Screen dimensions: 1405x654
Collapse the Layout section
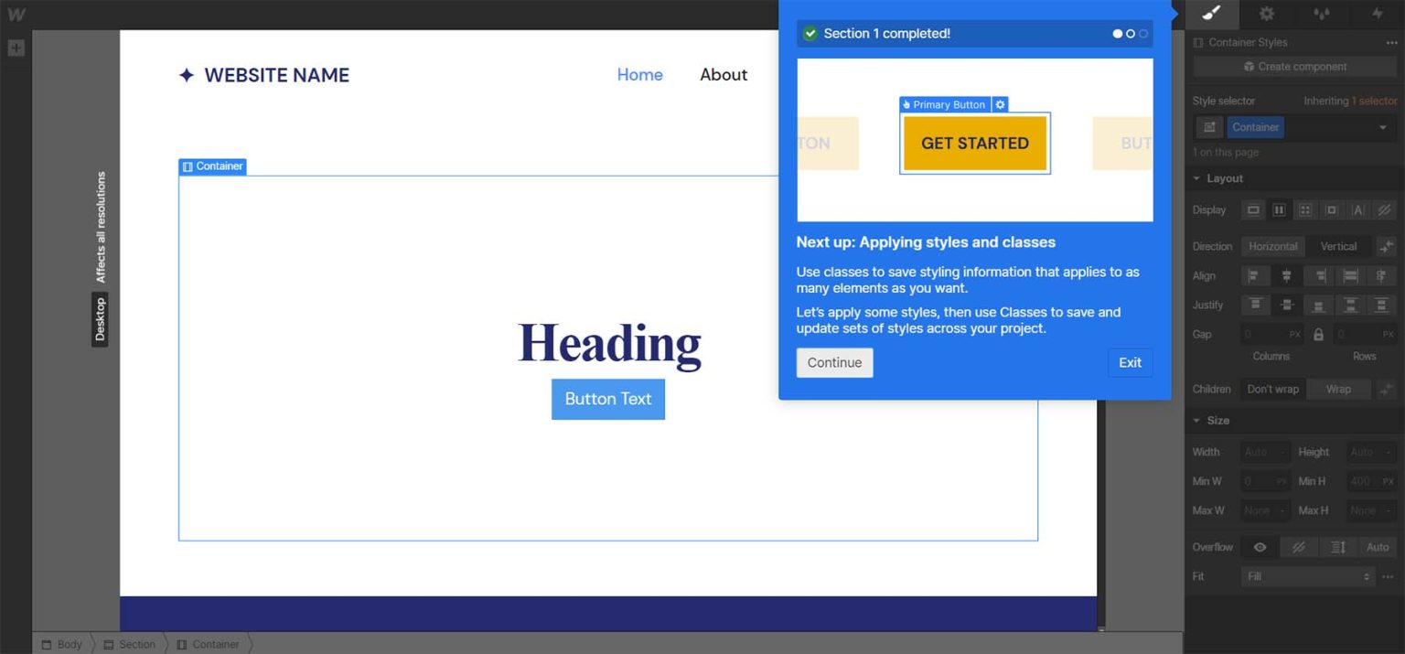(x=1196, y=178)
